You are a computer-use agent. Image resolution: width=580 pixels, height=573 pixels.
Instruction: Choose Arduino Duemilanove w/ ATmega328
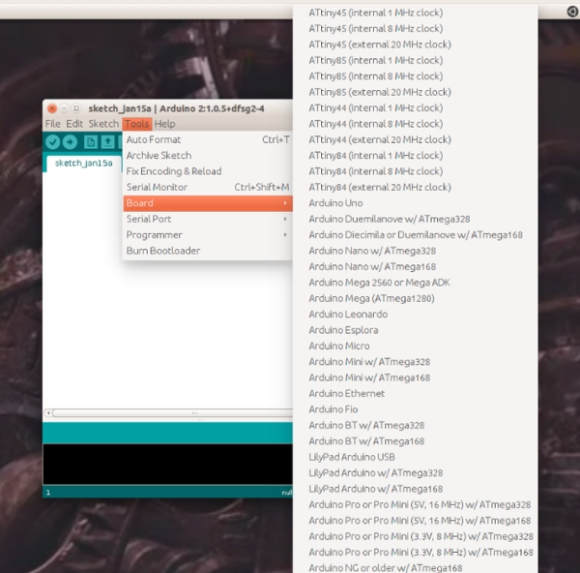coord(416,220)
